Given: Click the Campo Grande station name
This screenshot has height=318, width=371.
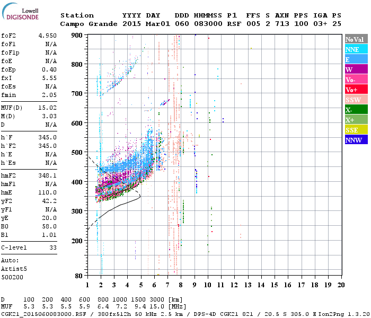Looking at the screenshot, I should pos(89,24).
